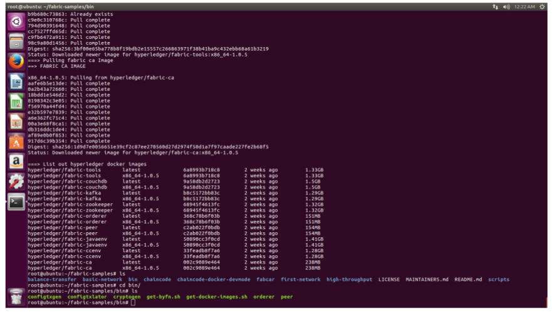Select 'fabcar' directory name

pyautogui.click(x=265, y=280)
